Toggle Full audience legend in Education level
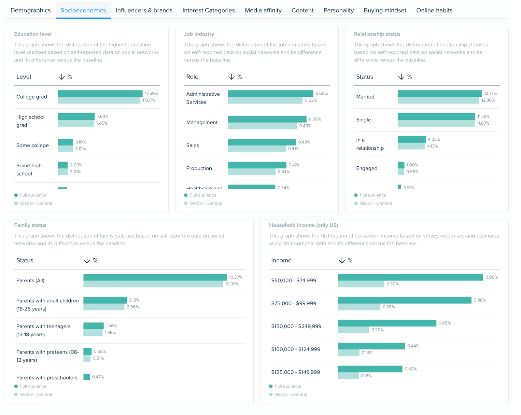Screen dimensions: 521x415 (33, 195)
